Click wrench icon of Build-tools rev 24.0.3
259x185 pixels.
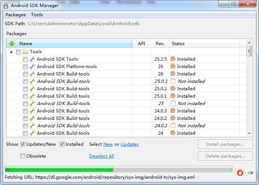pos(32,111)
